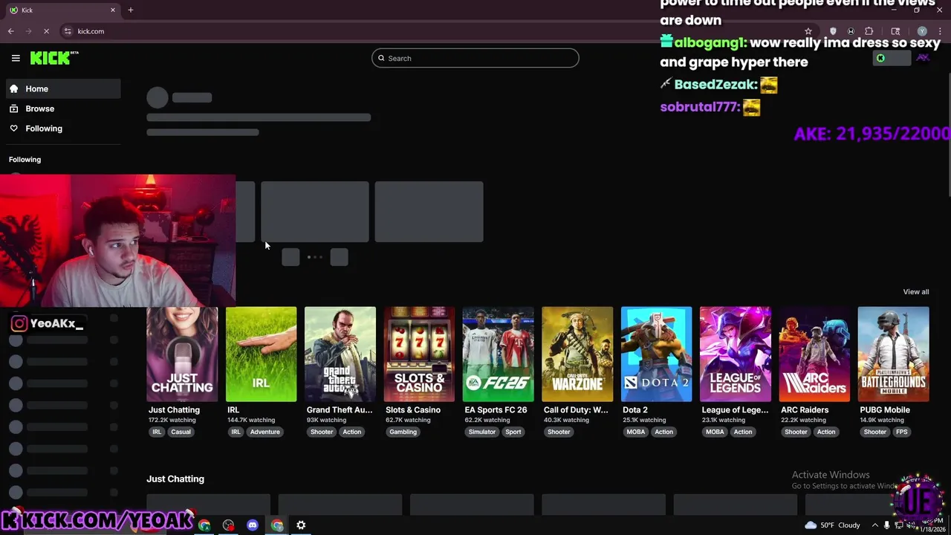Select MOBA tag under Dota 2
Image resolution: width=951 pixels, height=535 pixels.
pos(636,432)
